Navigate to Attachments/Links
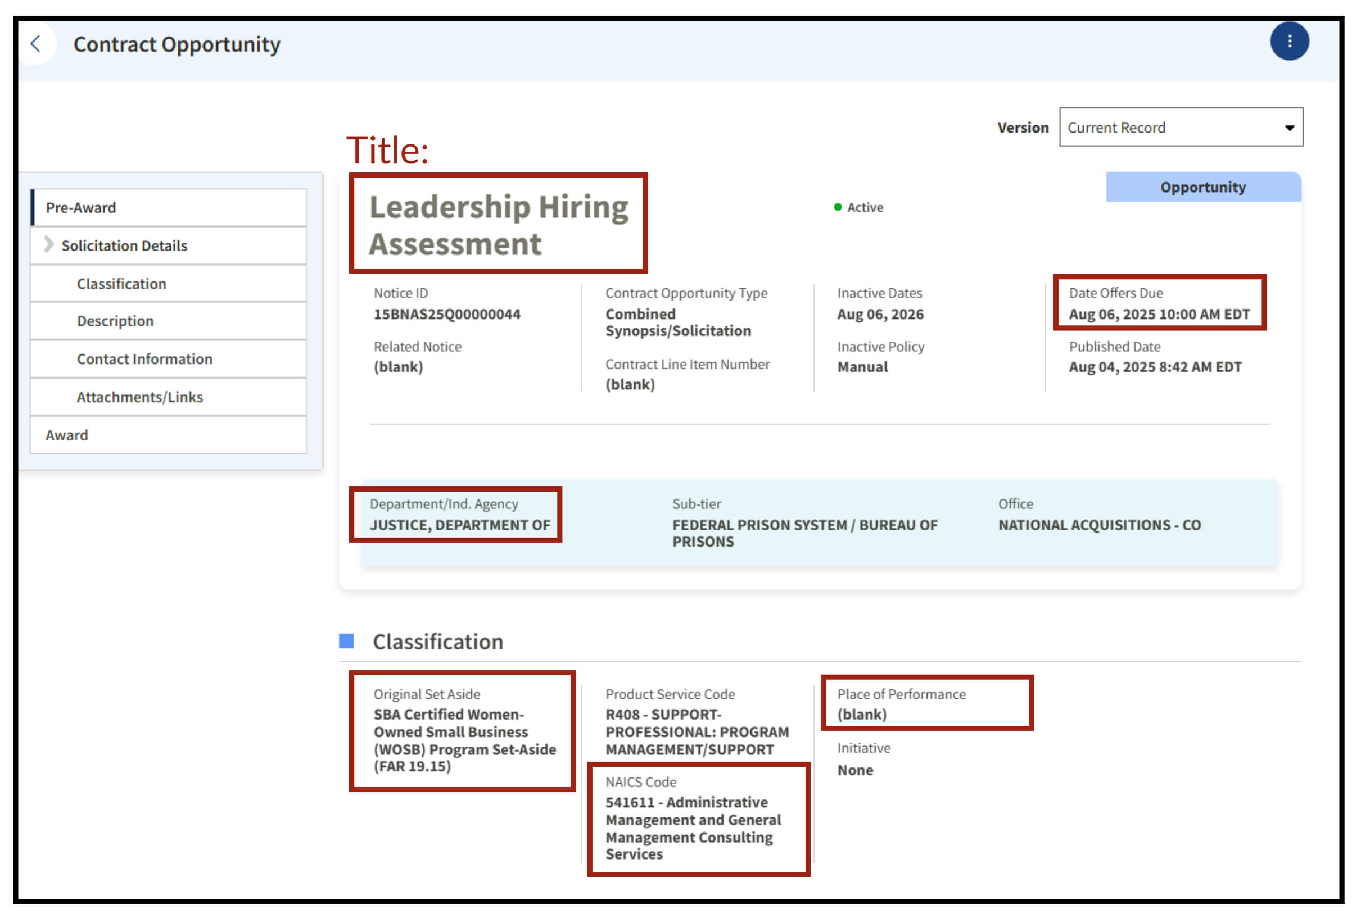This screenshot has width=1361, height=923. 139,397
